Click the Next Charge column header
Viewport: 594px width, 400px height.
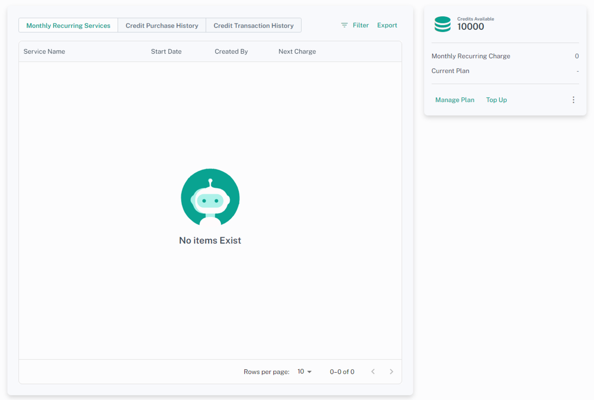pyautogui.click(x=297, y=51)
